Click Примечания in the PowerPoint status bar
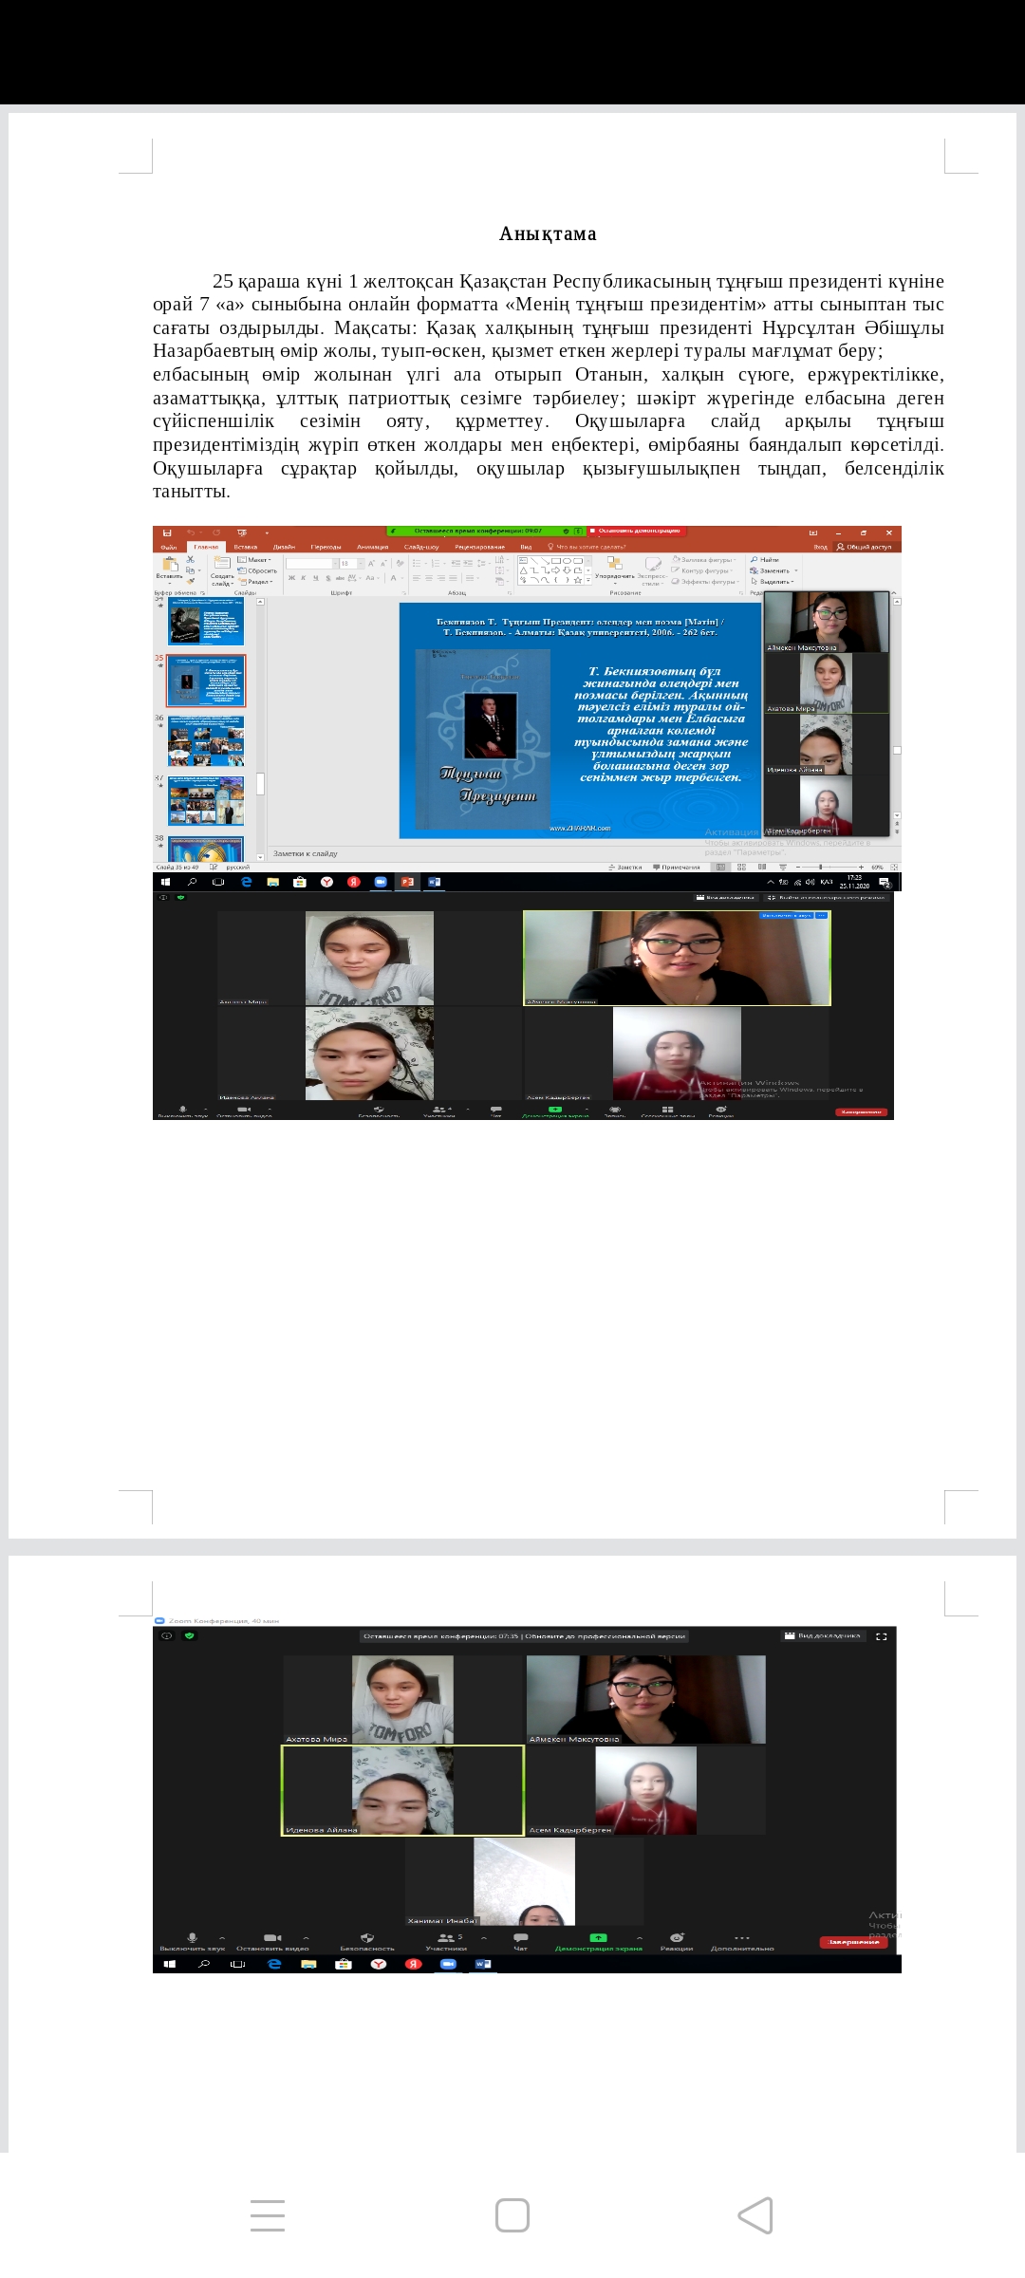1025x2278 pixels. (x=677, y=867)
